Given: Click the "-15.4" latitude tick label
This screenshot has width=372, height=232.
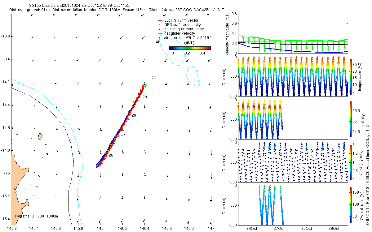Looking at the screenshot, I should click(5, 219).
